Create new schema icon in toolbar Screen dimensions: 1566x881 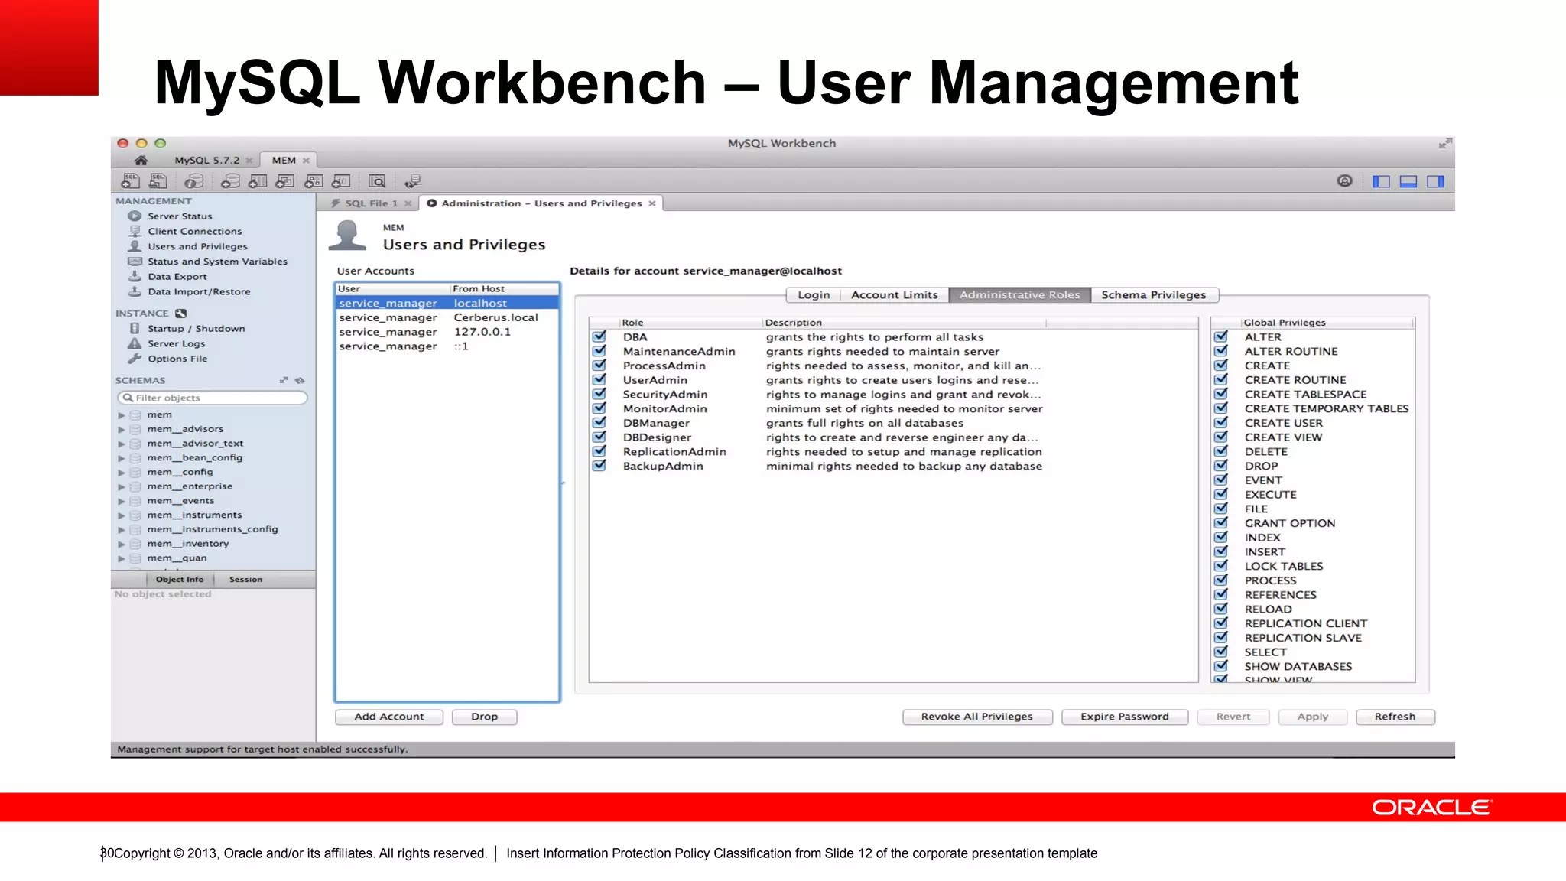click(x=230, y=181)
